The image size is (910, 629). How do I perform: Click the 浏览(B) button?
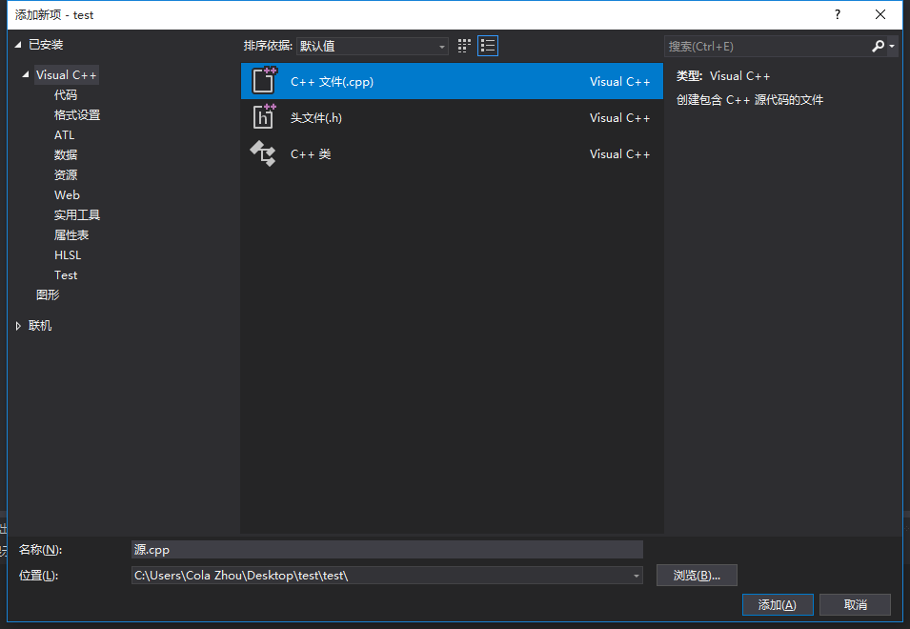point(696,575)
